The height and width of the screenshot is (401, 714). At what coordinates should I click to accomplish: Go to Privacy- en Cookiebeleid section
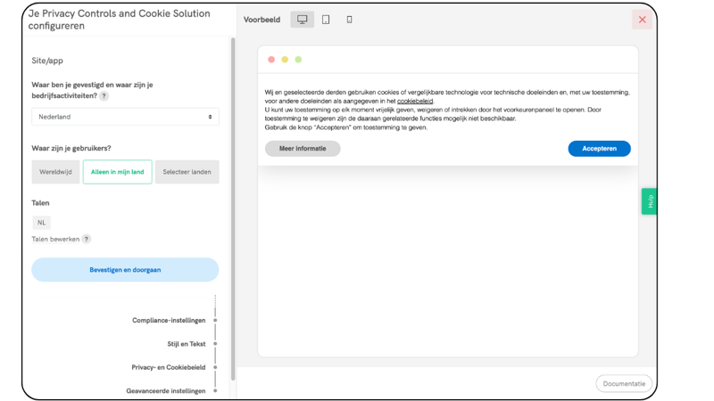click(x=169, y=367)
